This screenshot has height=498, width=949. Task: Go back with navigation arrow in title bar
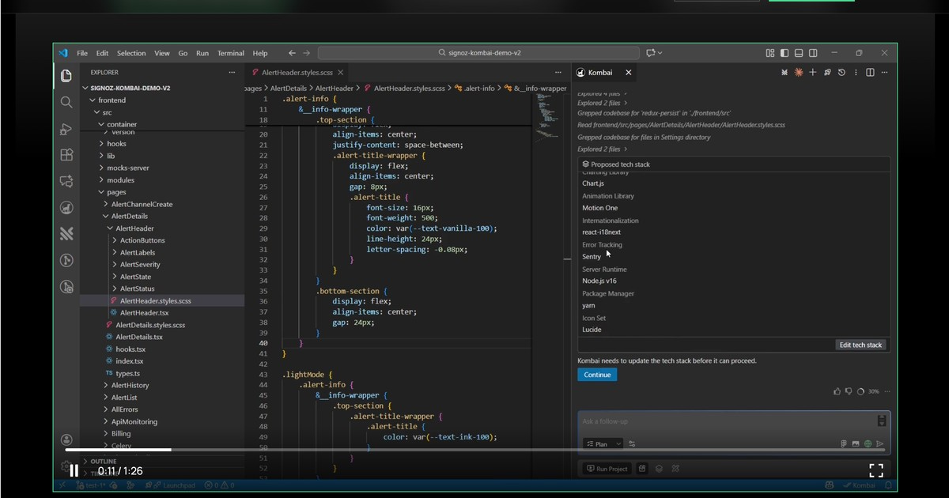click(292, 53)
